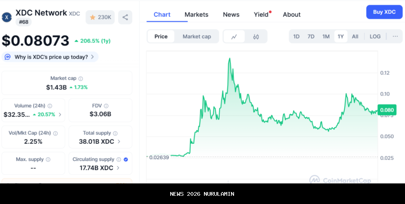Click the XDC Network logo icon
The width and height of the screenshot is (405, 204).
point(7,17)
